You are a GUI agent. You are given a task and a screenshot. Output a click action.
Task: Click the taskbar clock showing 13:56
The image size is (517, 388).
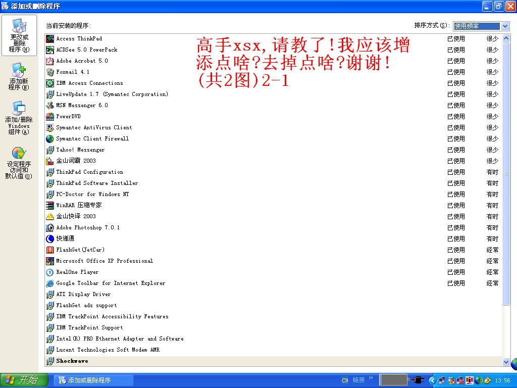tap(502, 380)
